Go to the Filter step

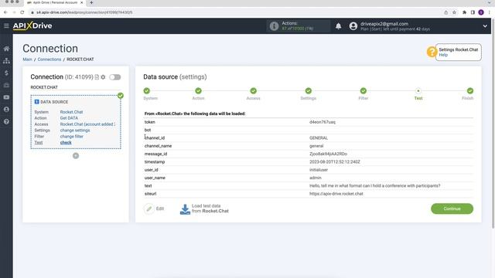(x=364, y=91)
